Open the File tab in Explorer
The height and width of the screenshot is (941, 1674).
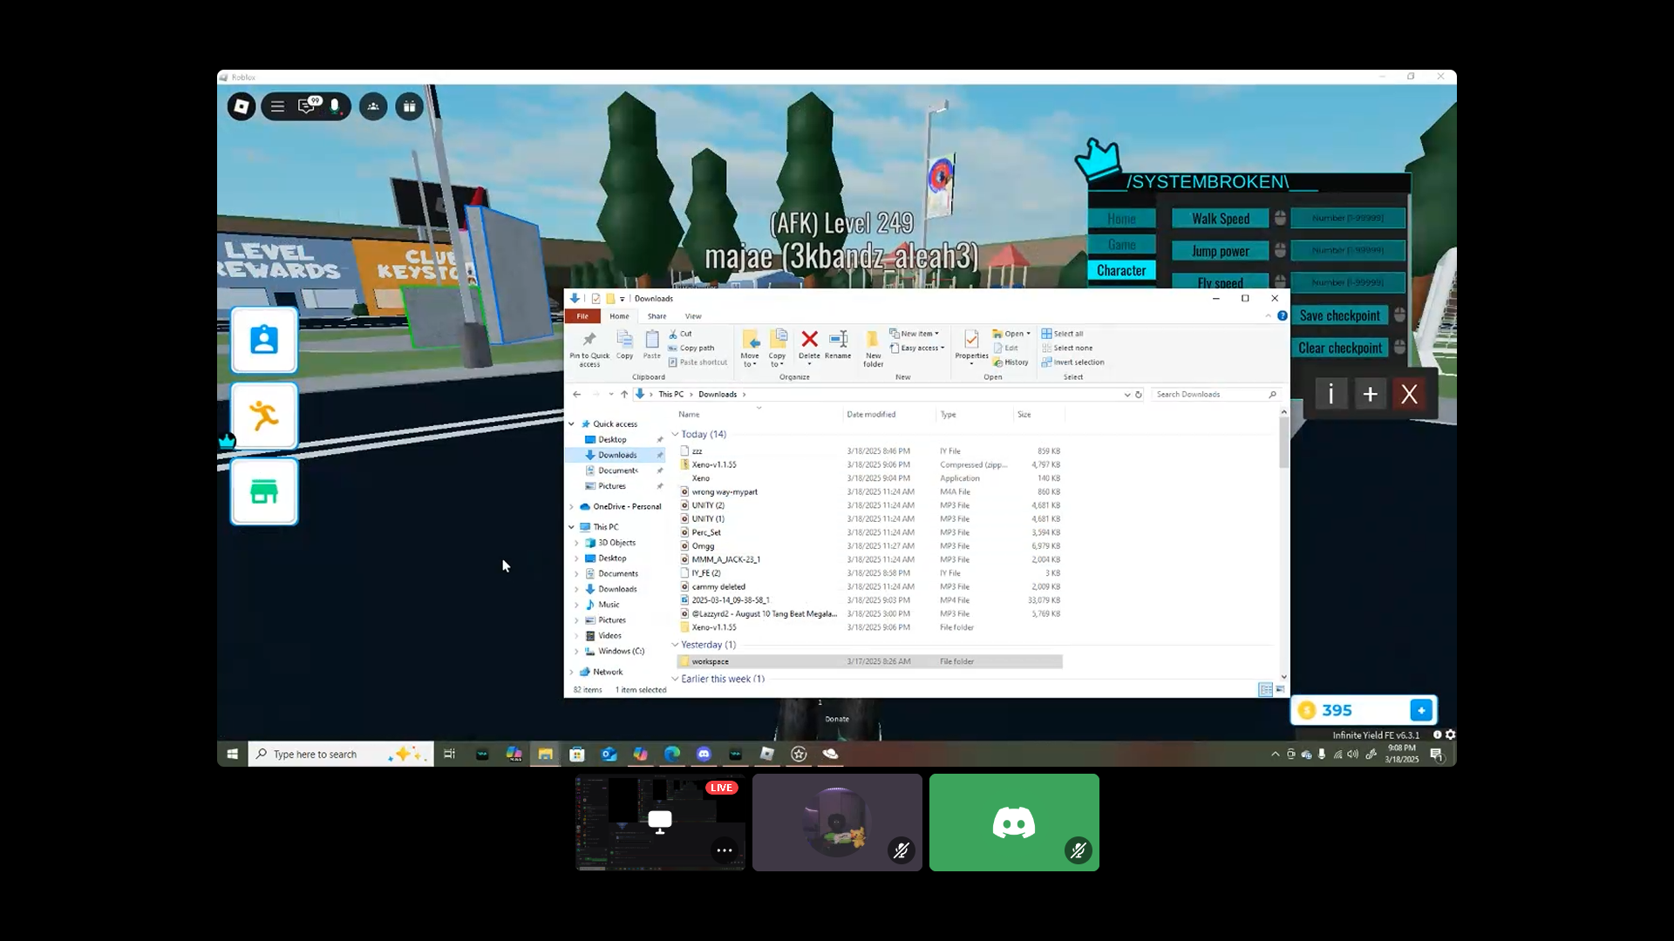click(582, 316)
